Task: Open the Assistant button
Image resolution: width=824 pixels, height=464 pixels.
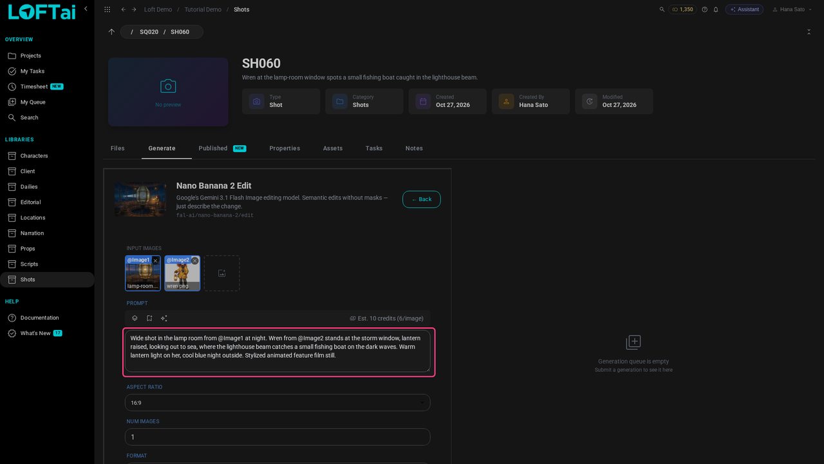Action: click(744, 10)
